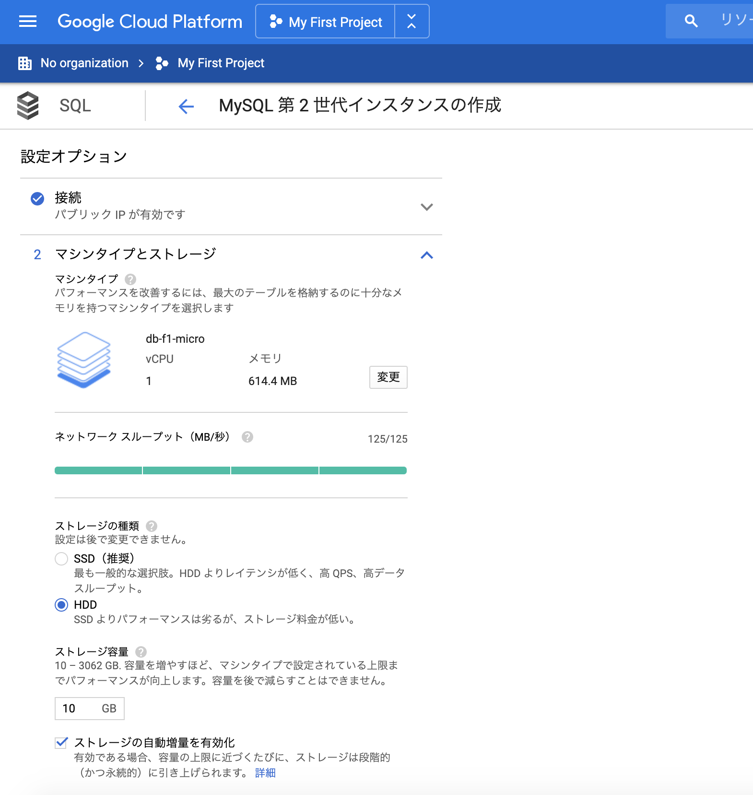Click the blue check icon beside 接続
Screen dimensions: 753x795
(x=37, y=198)
